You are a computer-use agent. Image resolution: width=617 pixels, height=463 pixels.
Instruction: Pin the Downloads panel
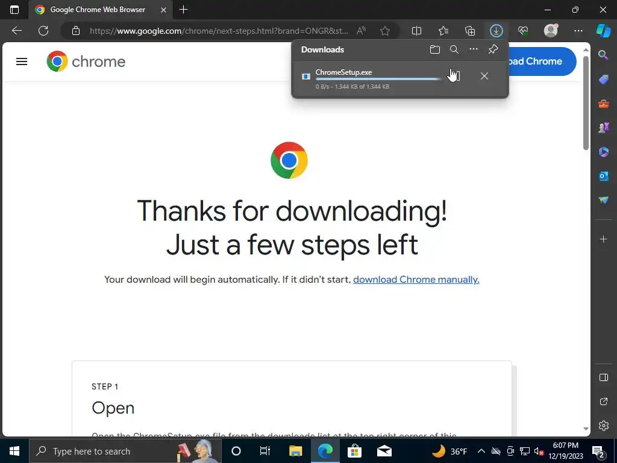(493, 49)
